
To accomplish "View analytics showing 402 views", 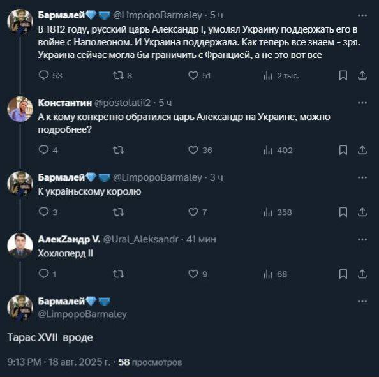I will (x=278, y=151).
